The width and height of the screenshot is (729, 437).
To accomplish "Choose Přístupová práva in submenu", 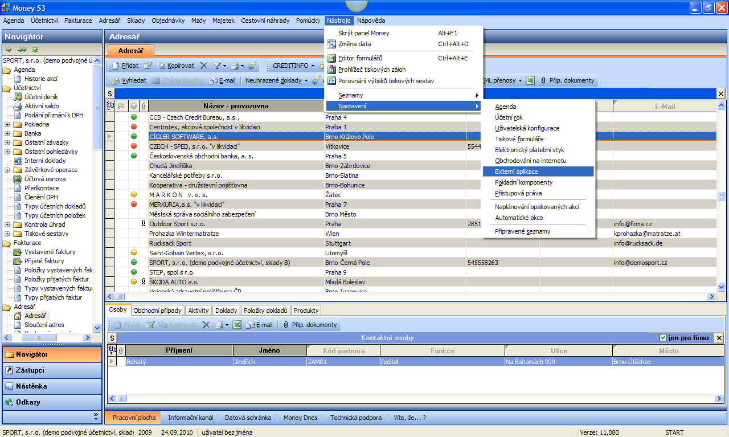I will click(x=538, y=193).
